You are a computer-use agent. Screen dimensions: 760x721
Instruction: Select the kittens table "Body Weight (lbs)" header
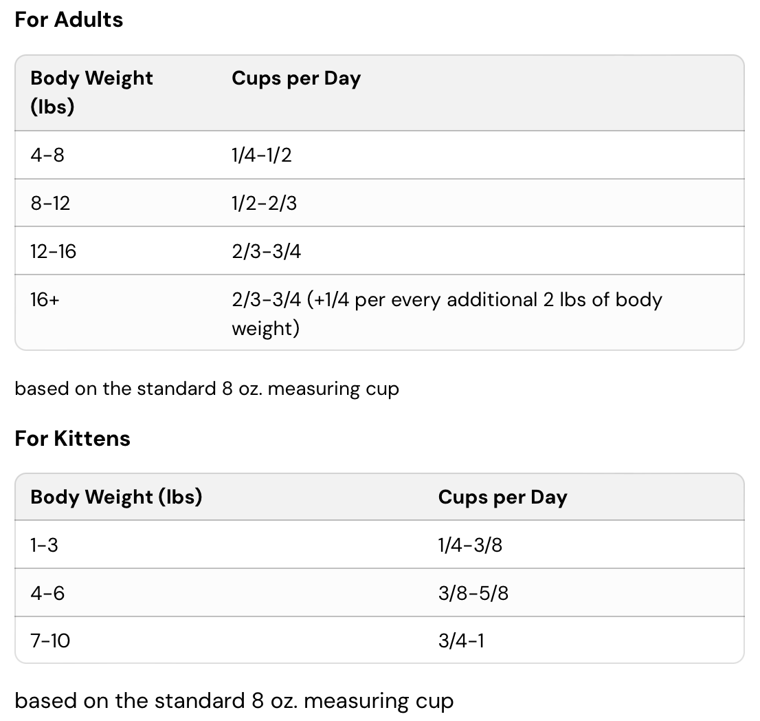(x=116, y=497)
